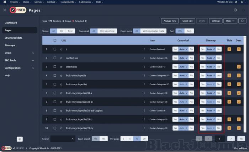This screenshot has height=152, width=249.
Task: Close the 4SEO panel with the X icon
Action: tap(4, 10)
